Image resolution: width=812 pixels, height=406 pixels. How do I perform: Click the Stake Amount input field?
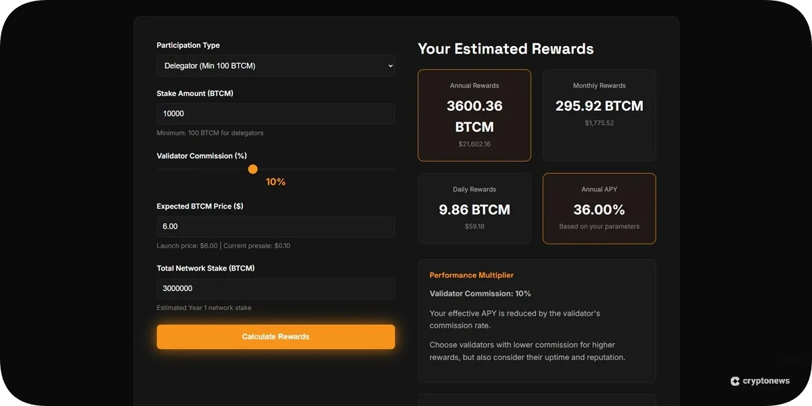pyautogui.click(x=275, y=114)
